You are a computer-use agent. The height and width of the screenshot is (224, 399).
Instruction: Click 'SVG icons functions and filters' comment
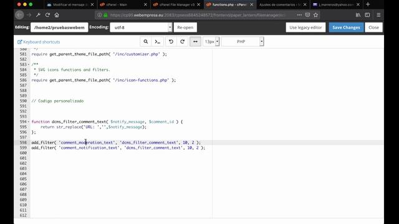point(74,70)
